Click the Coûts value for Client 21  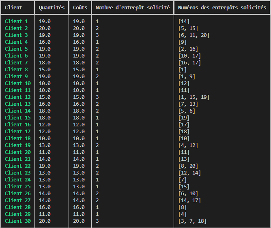79,159
